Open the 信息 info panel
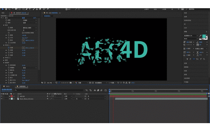210x131 pixels. (185, 13)
